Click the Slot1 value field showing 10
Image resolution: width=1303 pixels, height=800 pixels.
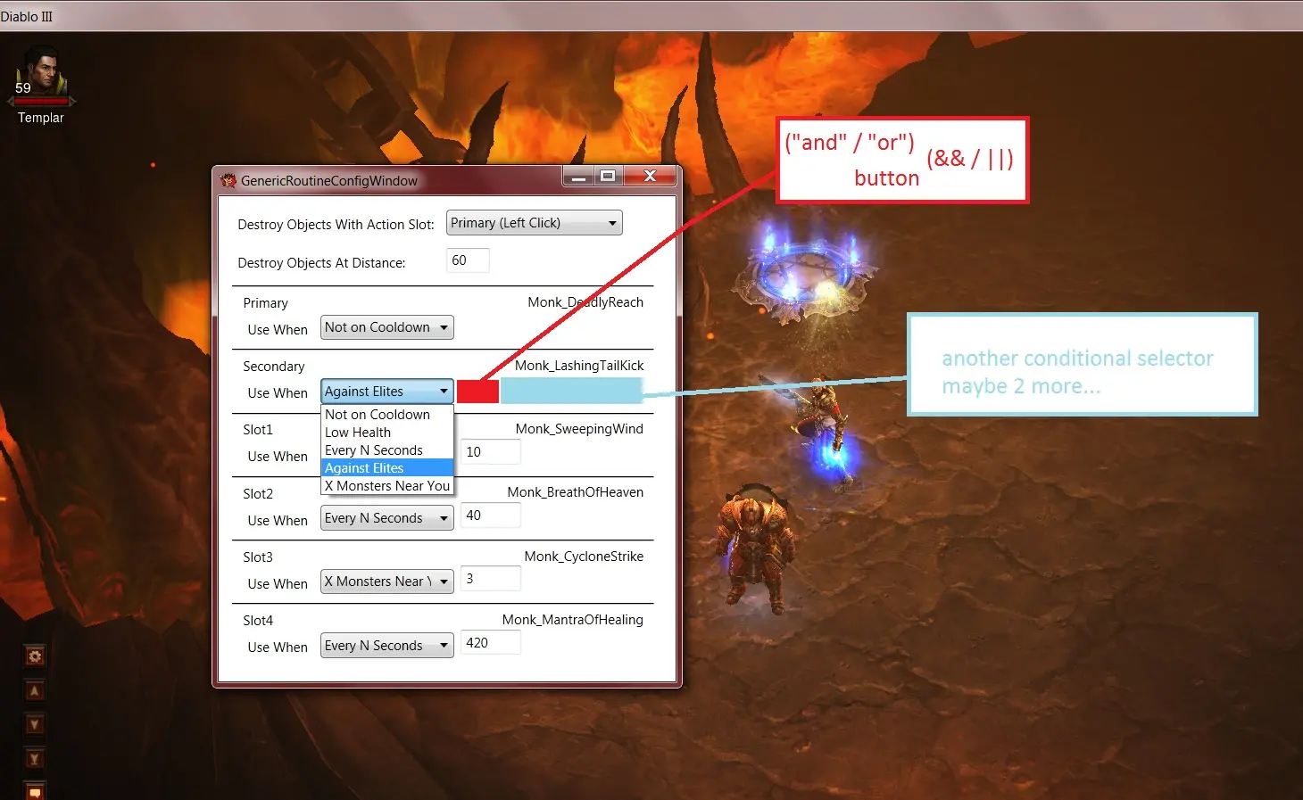click(x=490, y=452)
